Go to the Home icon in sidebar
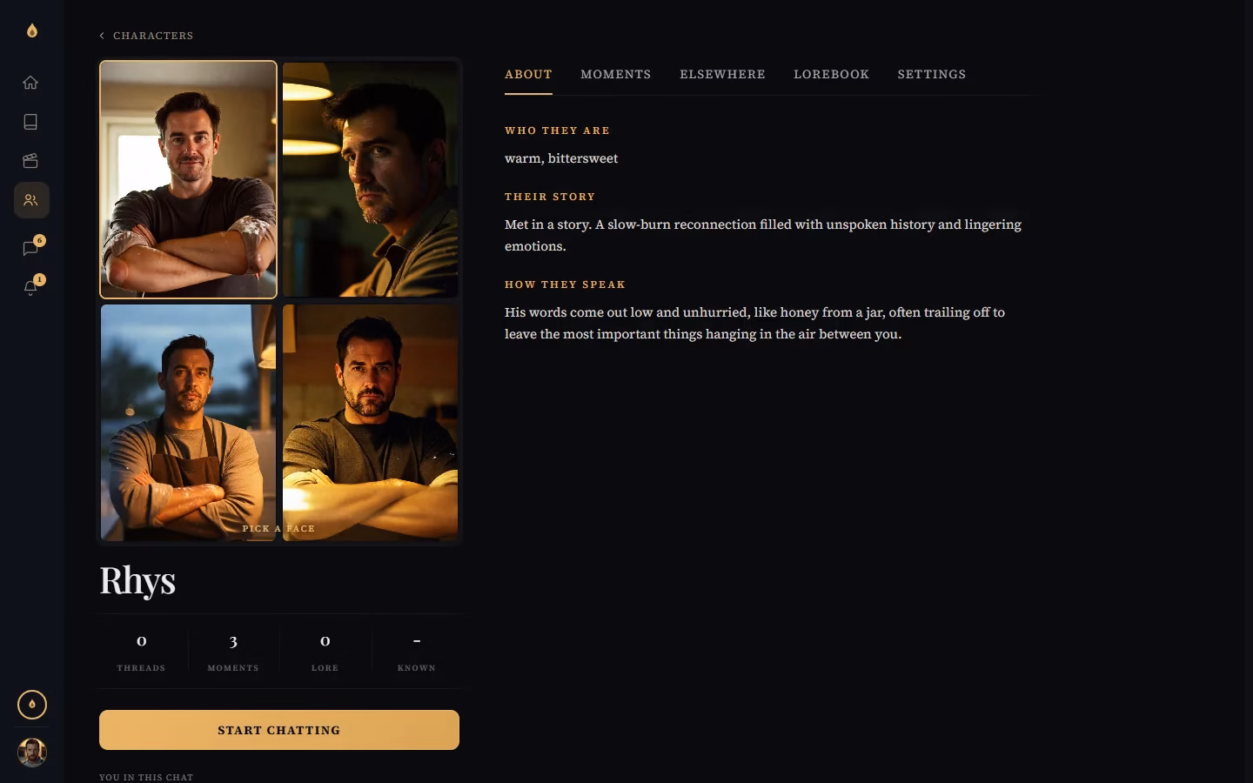 pos(30,83)
